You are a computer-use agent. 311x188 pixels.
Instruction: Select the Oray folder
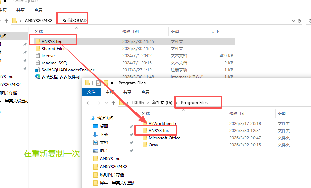pyautogui.click(x=150, y=145)
